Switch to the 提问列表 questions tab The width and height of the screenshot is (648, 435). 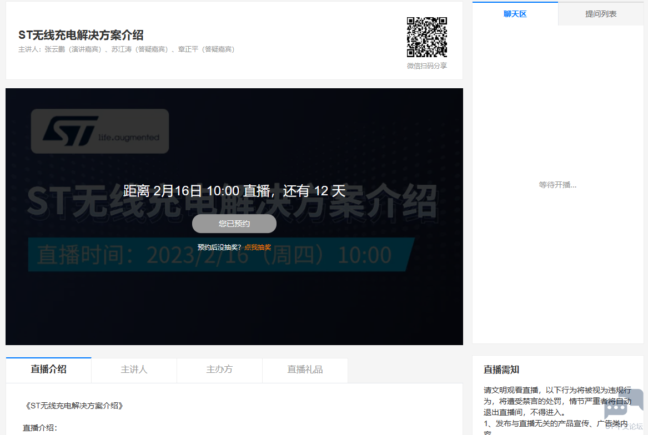600,14
